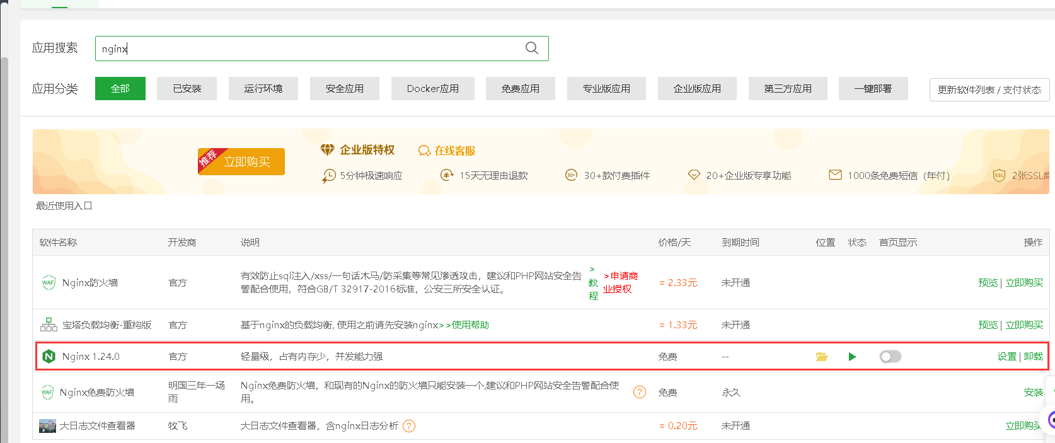Click the 企业版特权 diamond icon
Viewport: 1055px width, 443px height.
(x=327, y=150)
